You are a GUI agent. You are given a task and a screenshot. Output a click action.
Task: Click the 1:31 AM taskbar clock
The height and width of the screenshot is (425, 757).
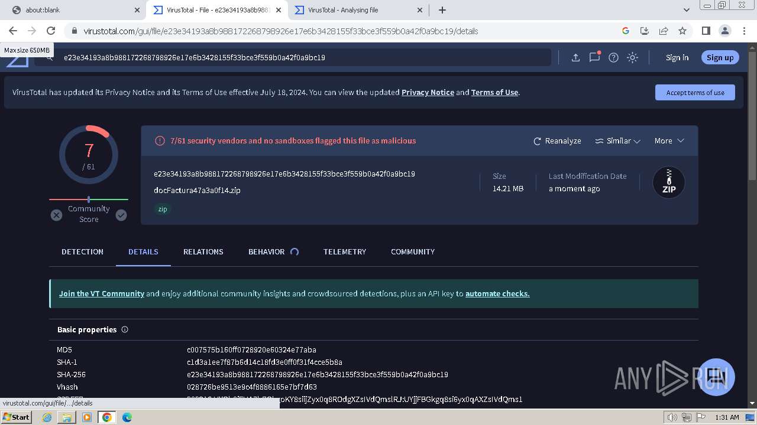point(727,417)
